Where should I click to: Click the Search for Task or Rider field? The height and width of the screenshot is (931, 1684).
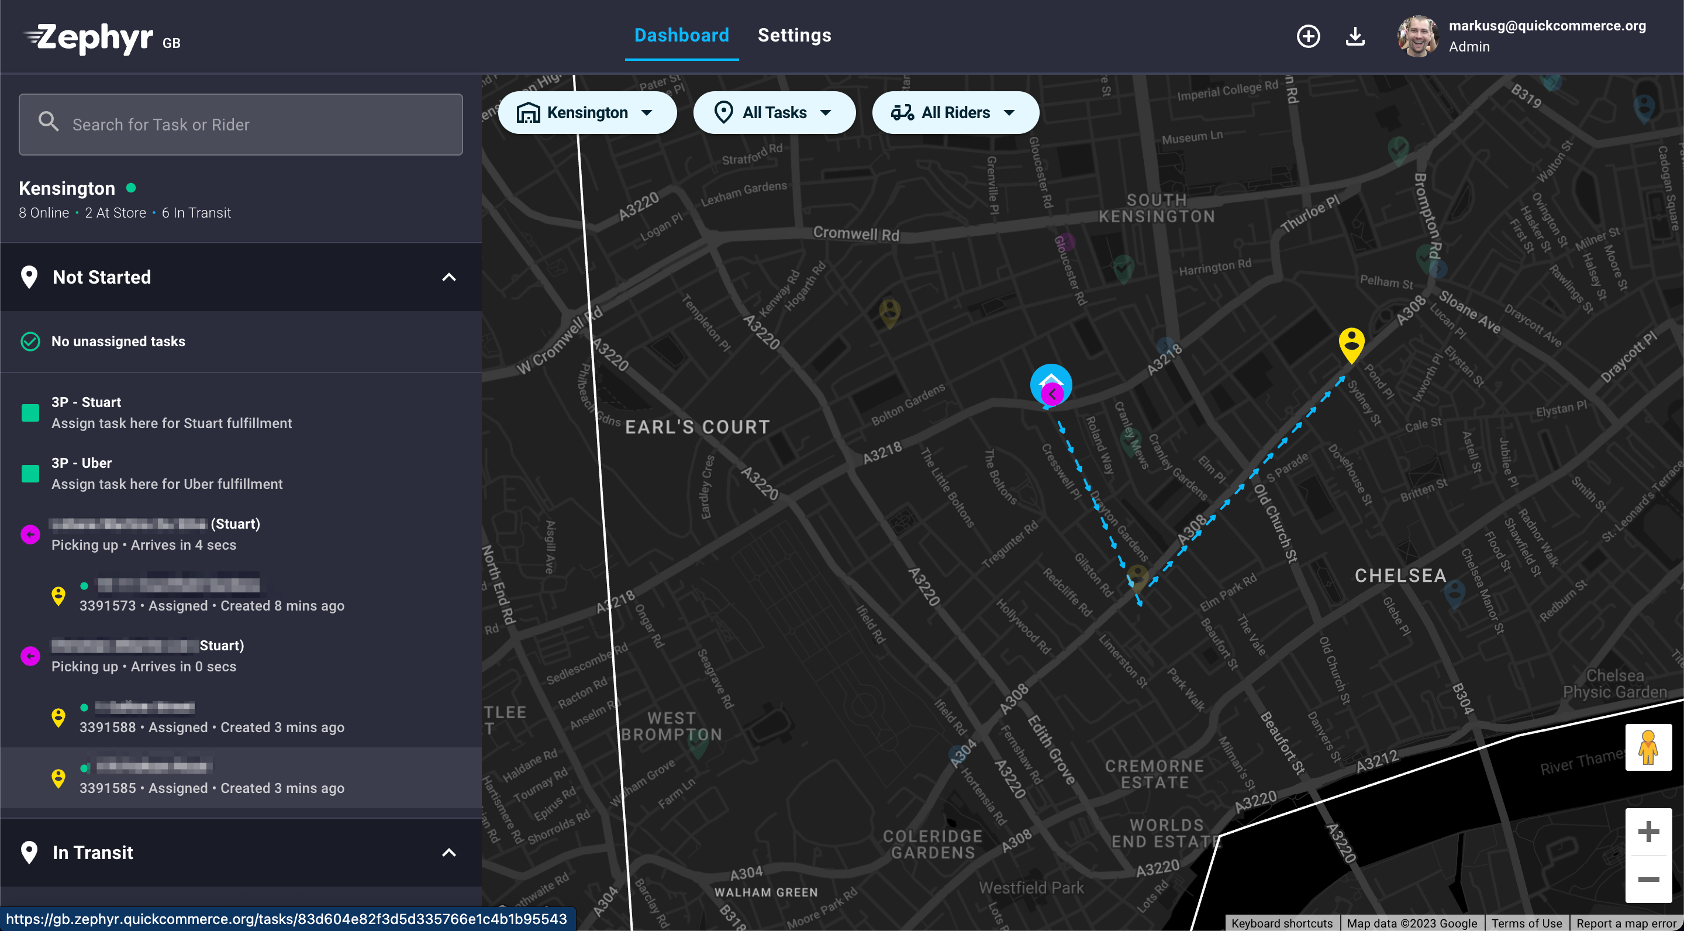click(240, 124)
